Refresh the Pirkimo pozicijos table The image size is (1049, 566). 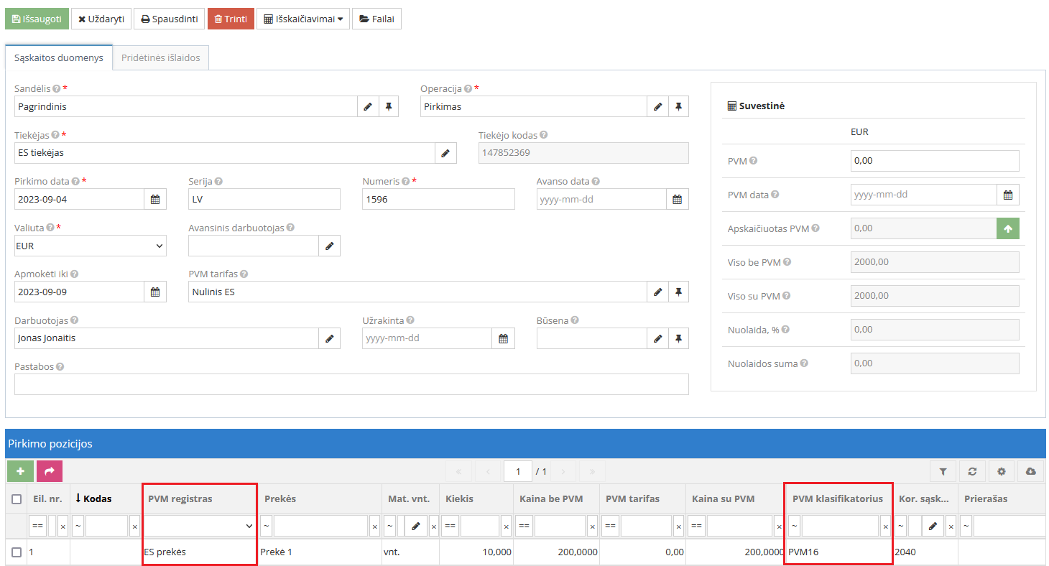click(x=972, y=471)
